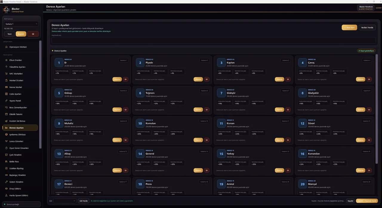Image resolution: width=382 pixels, height=208 pixels.
Task: Click Sil on the Albay card
Action: click(125, 170)
